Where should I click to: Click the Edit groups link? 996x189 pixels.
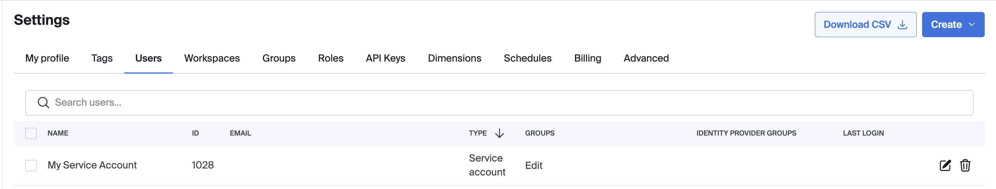[x=533, y=165]
